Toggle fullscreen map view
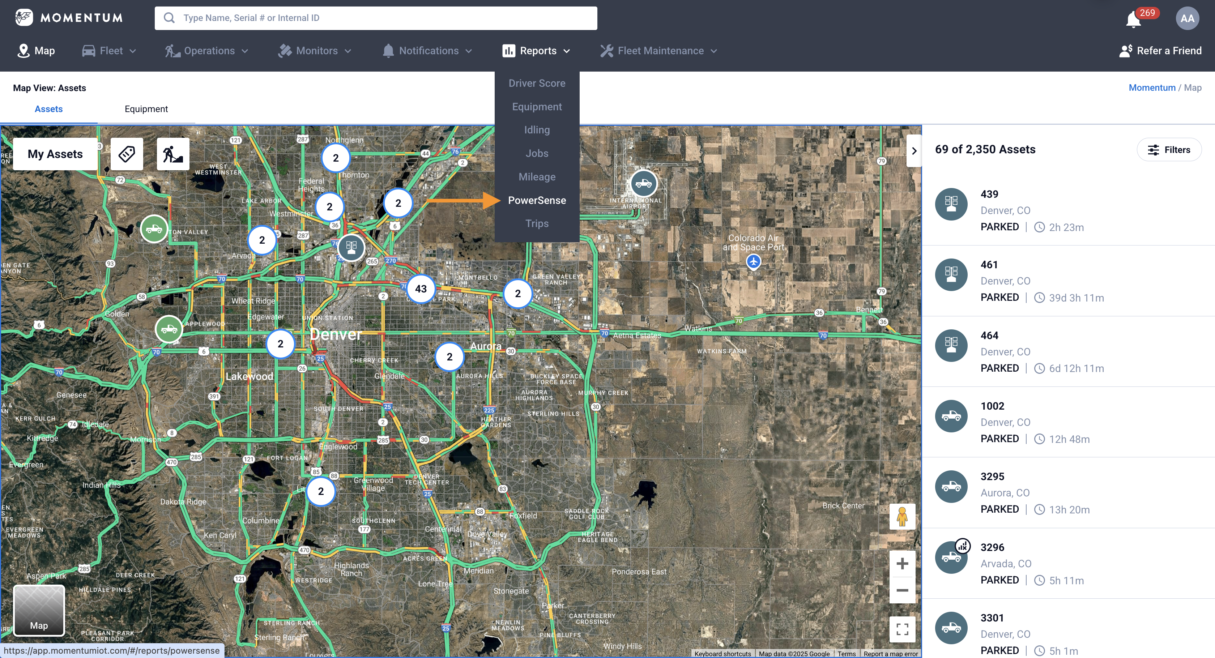The height and width of the screenshot is (658, 1215). (902, 629)
